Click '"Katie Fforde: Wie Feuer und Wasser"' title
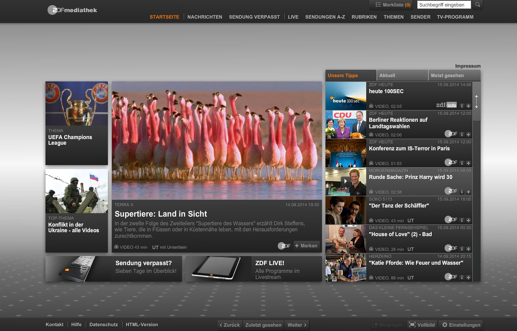Screen dimensions: 517x331 click(x=416, y=263)
